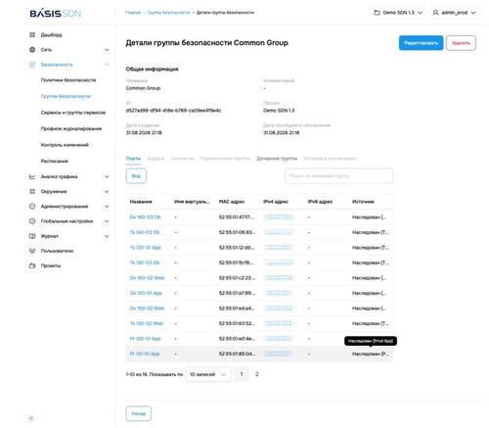Open port Pr 110-01 App link
This screenshot has width=489, height=428.
145,354
